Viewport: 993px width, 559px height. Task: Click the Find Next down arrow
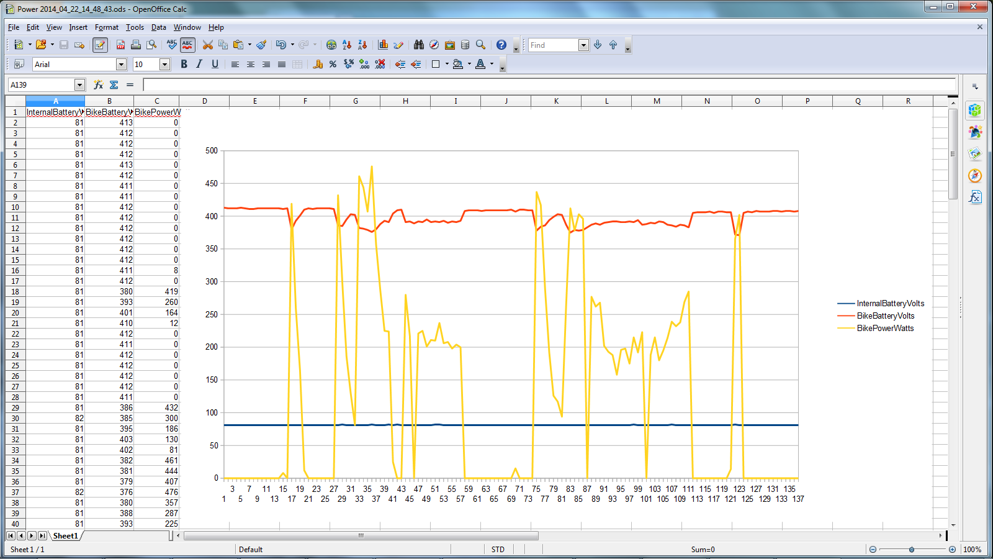(x=598, y=45)
